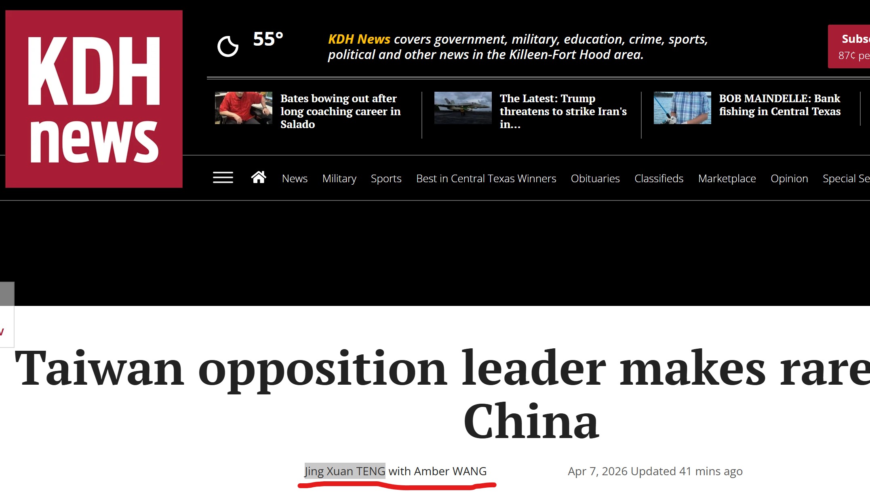Click the coach in red shirt thumbnail
This screenshot has height=493, width=870.
pos(244,108)
